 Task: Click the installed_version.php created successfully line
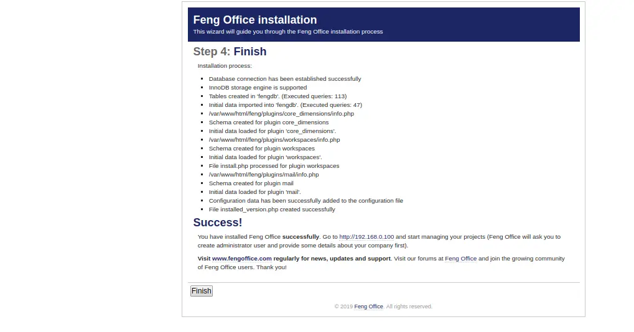pos(272,210)
